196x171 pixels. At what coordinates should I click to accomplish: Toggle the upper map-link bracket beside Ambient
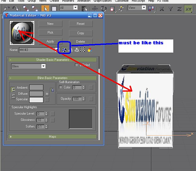(13, 89)
